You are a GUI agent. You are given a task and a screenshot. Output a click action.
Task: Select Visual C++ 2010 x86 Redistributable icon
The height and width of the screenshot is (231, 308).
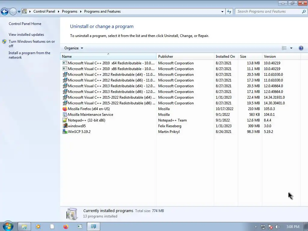65,69
